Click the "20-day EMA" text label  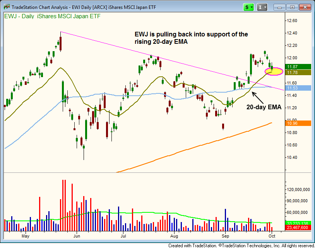(x=264, y=107)
